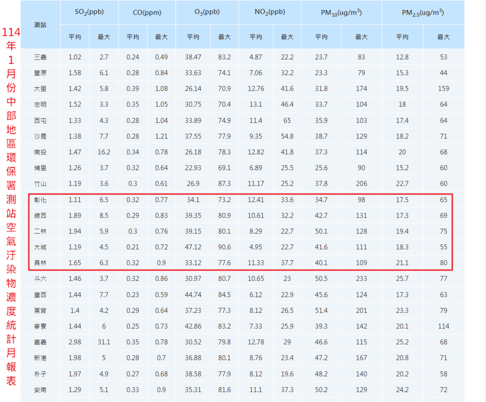Viewport: 486px width, 402px height.
Task: Click 大城 O3 average value 47.12
Action: 193,247
